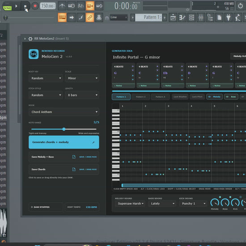The image size is (246, 246).
Task: Open the Root Key dropdown set to Random
Action: pos(46,78)
